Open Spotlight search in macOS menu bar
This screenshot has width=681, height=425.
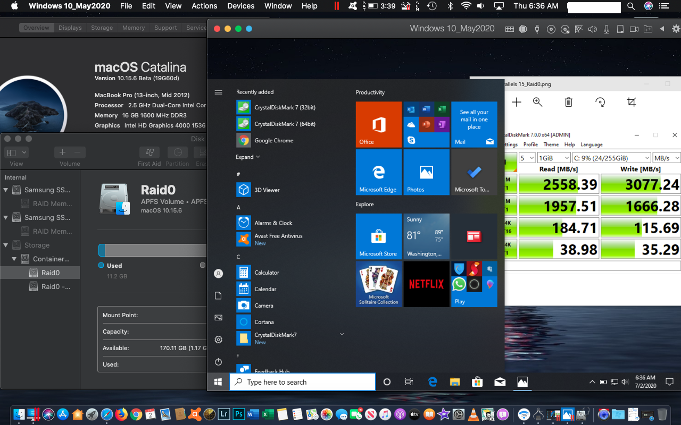(x=631, y=6)
